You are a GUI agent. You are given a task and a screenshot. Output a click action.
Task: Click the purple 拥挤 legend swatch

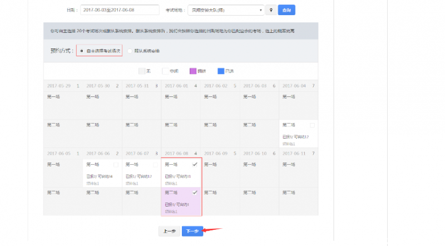click(x=193, y=71)
